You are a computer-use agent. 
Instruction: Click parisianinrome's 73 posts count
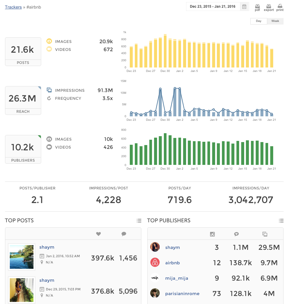coord(217,294)
